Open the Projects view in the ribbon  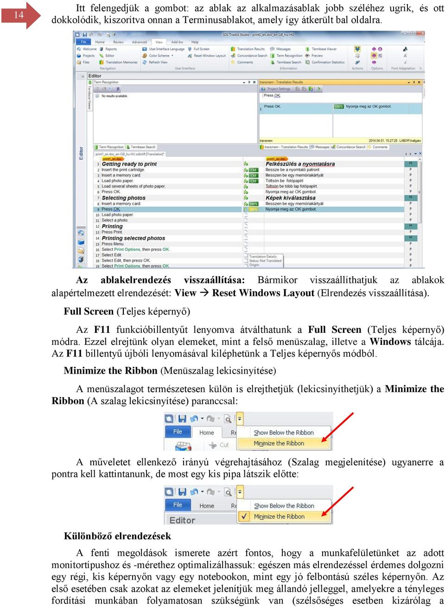[x=86, y=56]
